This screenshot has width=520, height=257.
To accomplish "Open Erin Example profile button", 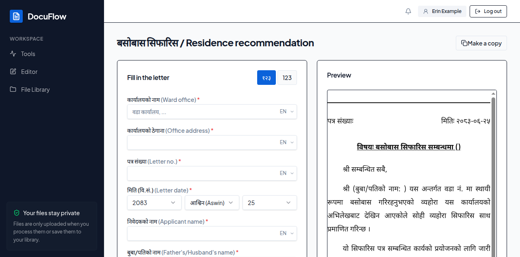I will pos(442,11).
